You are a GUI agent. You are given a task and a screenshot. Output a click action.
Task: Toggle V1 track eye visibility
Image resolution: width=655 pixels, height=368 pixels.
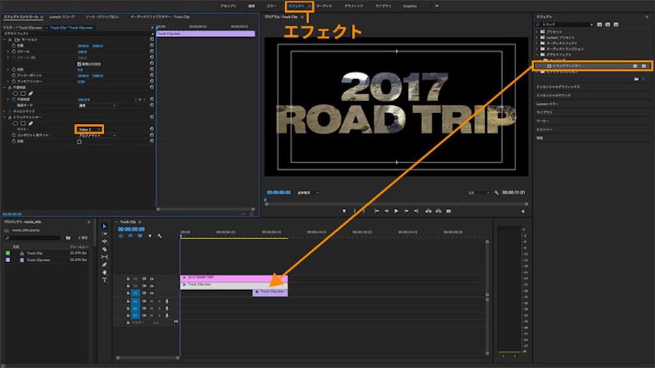pos(152,293)
